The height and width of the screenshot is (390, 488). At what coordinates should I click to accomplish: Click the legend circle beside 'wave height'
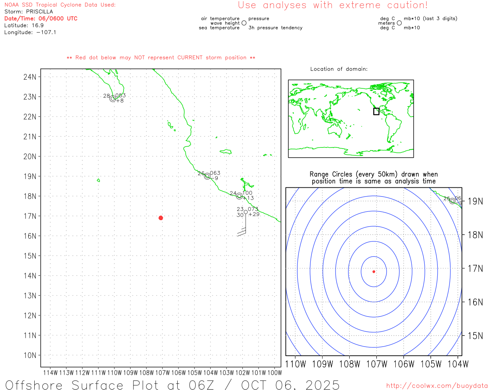point(244,23)
